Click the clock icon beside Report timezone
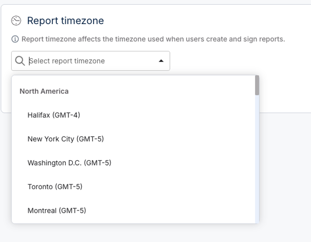The image size is (311, 242). [x=16, y=21]
